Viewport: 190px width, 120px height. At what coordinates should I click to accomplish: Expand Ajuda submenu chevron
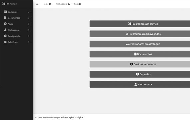(29, 24)
